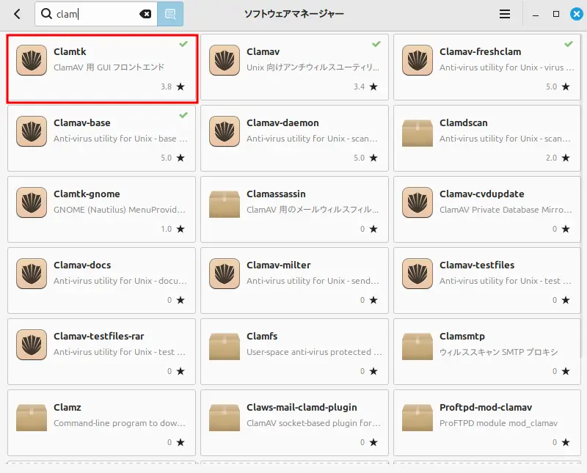The image size is (587, 473).
Task: Click the Clamdscan 2.0 star rating
Action: (558, 158)
